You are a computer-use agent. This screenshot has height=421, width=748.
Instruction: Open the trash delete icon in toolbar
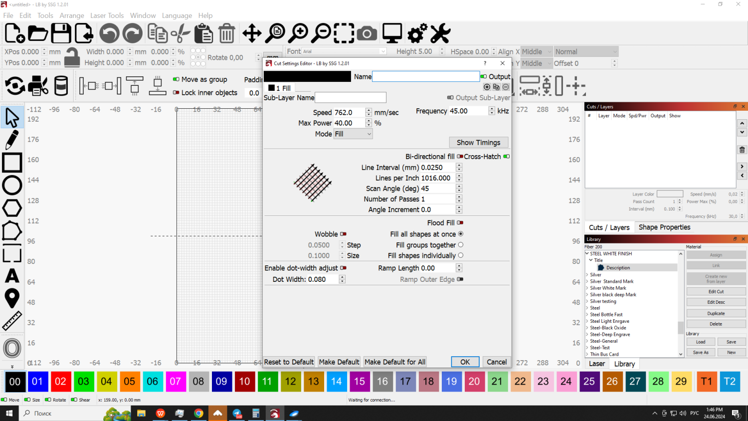click(227, 34)
